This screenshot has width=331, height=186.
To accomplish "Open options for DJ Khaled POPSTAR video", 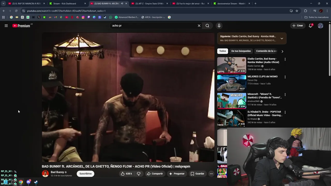I will pos(285,112).
